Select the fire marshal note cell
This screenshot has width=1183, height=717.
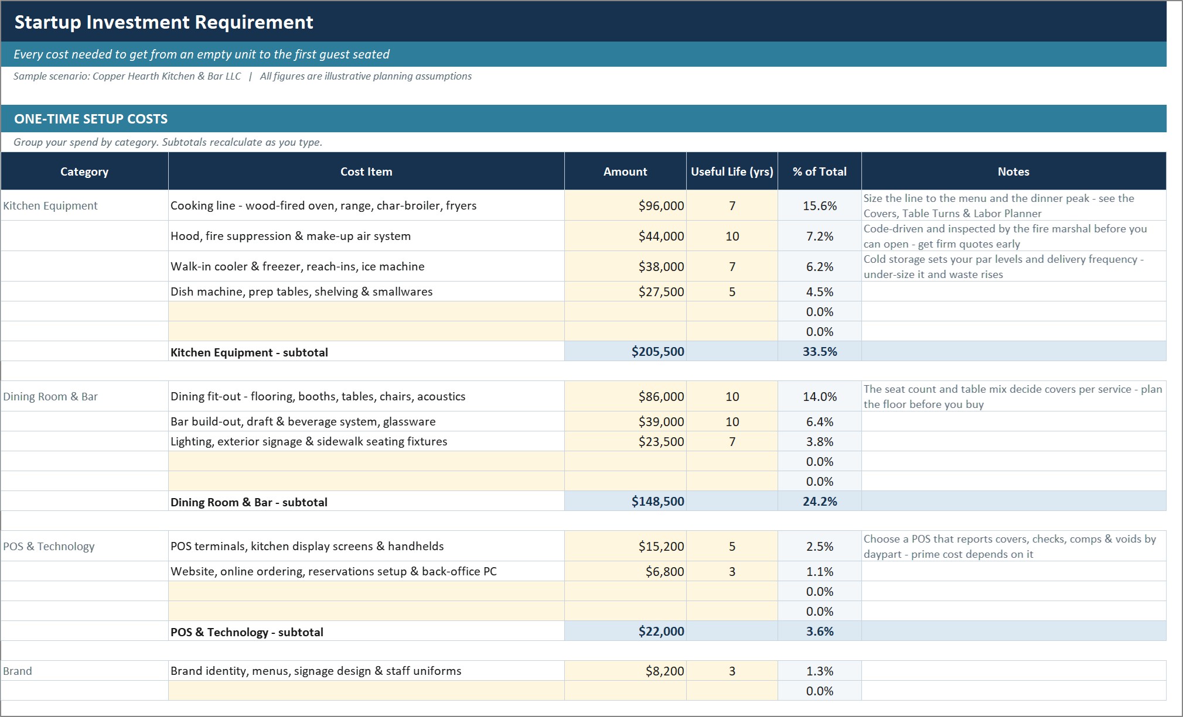click(x=1014, y=236)
